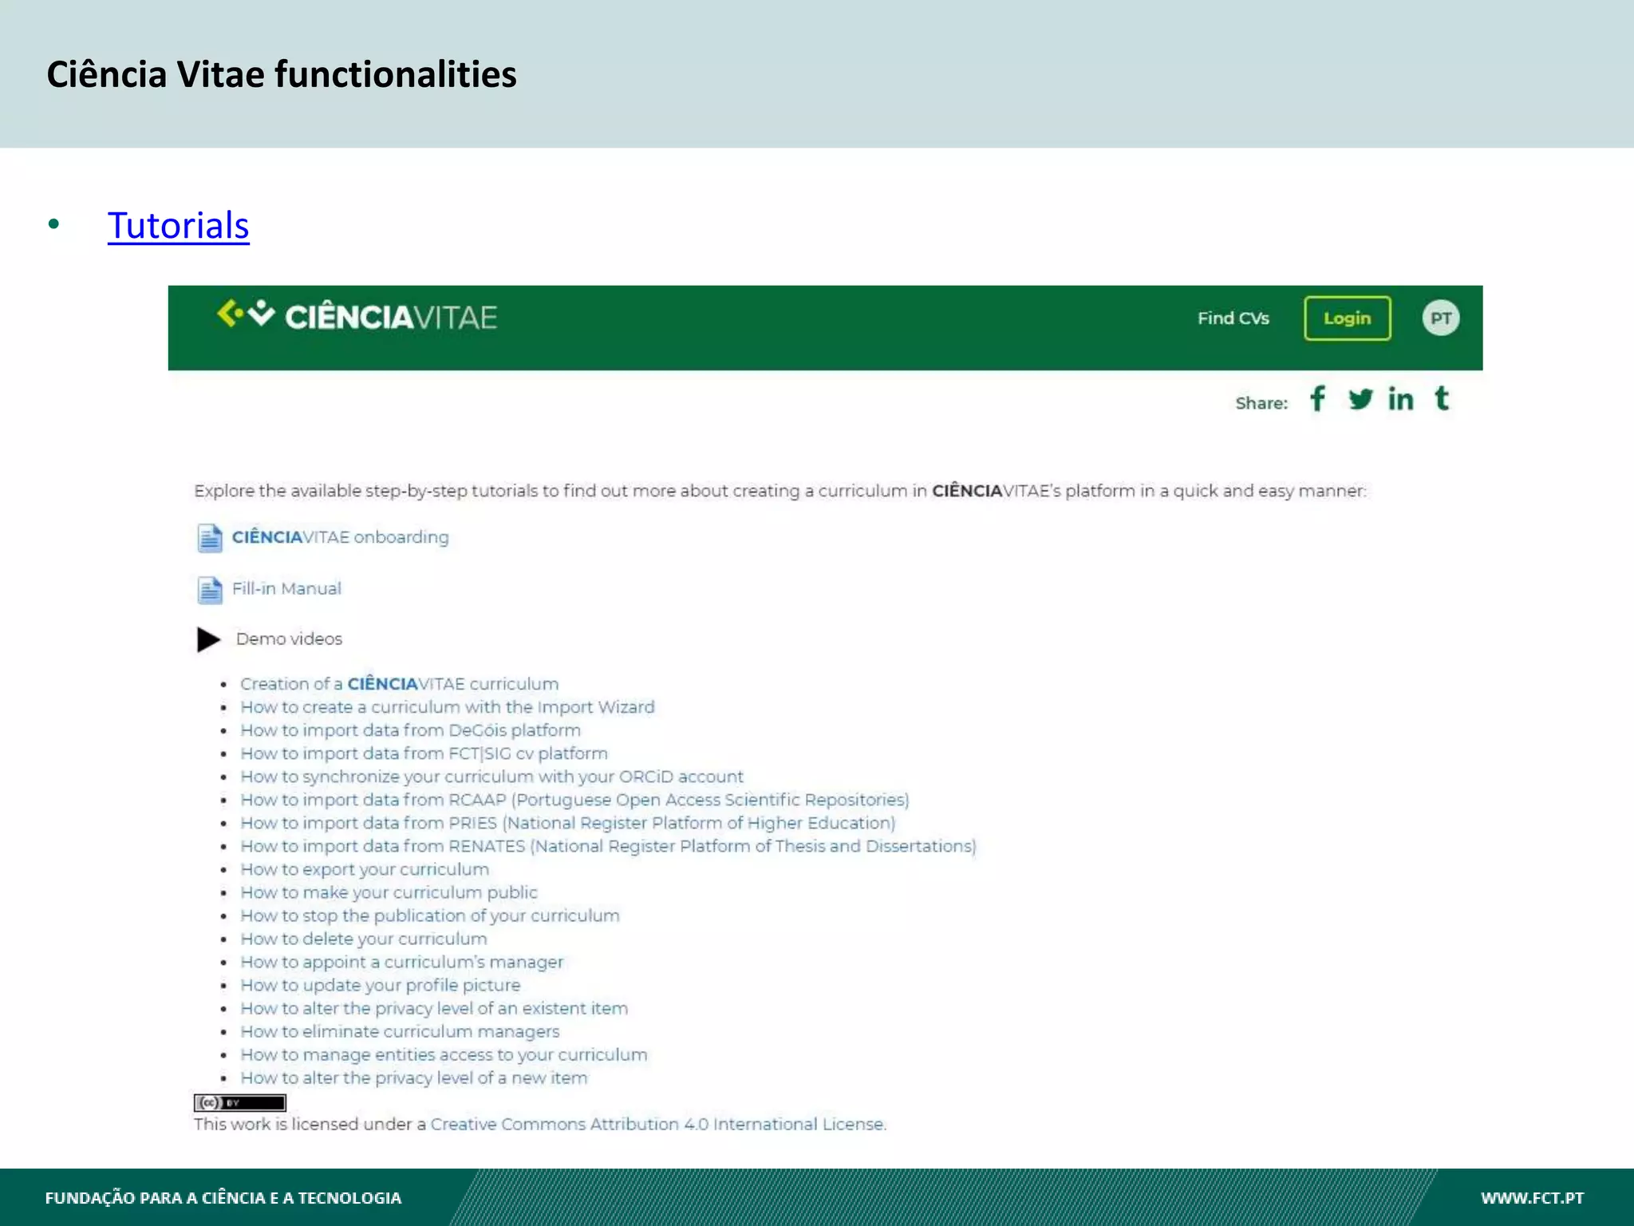Click the Fill-in Manual document icon
This screenshot has width=1634, height=1226.
tap(209, 590)
